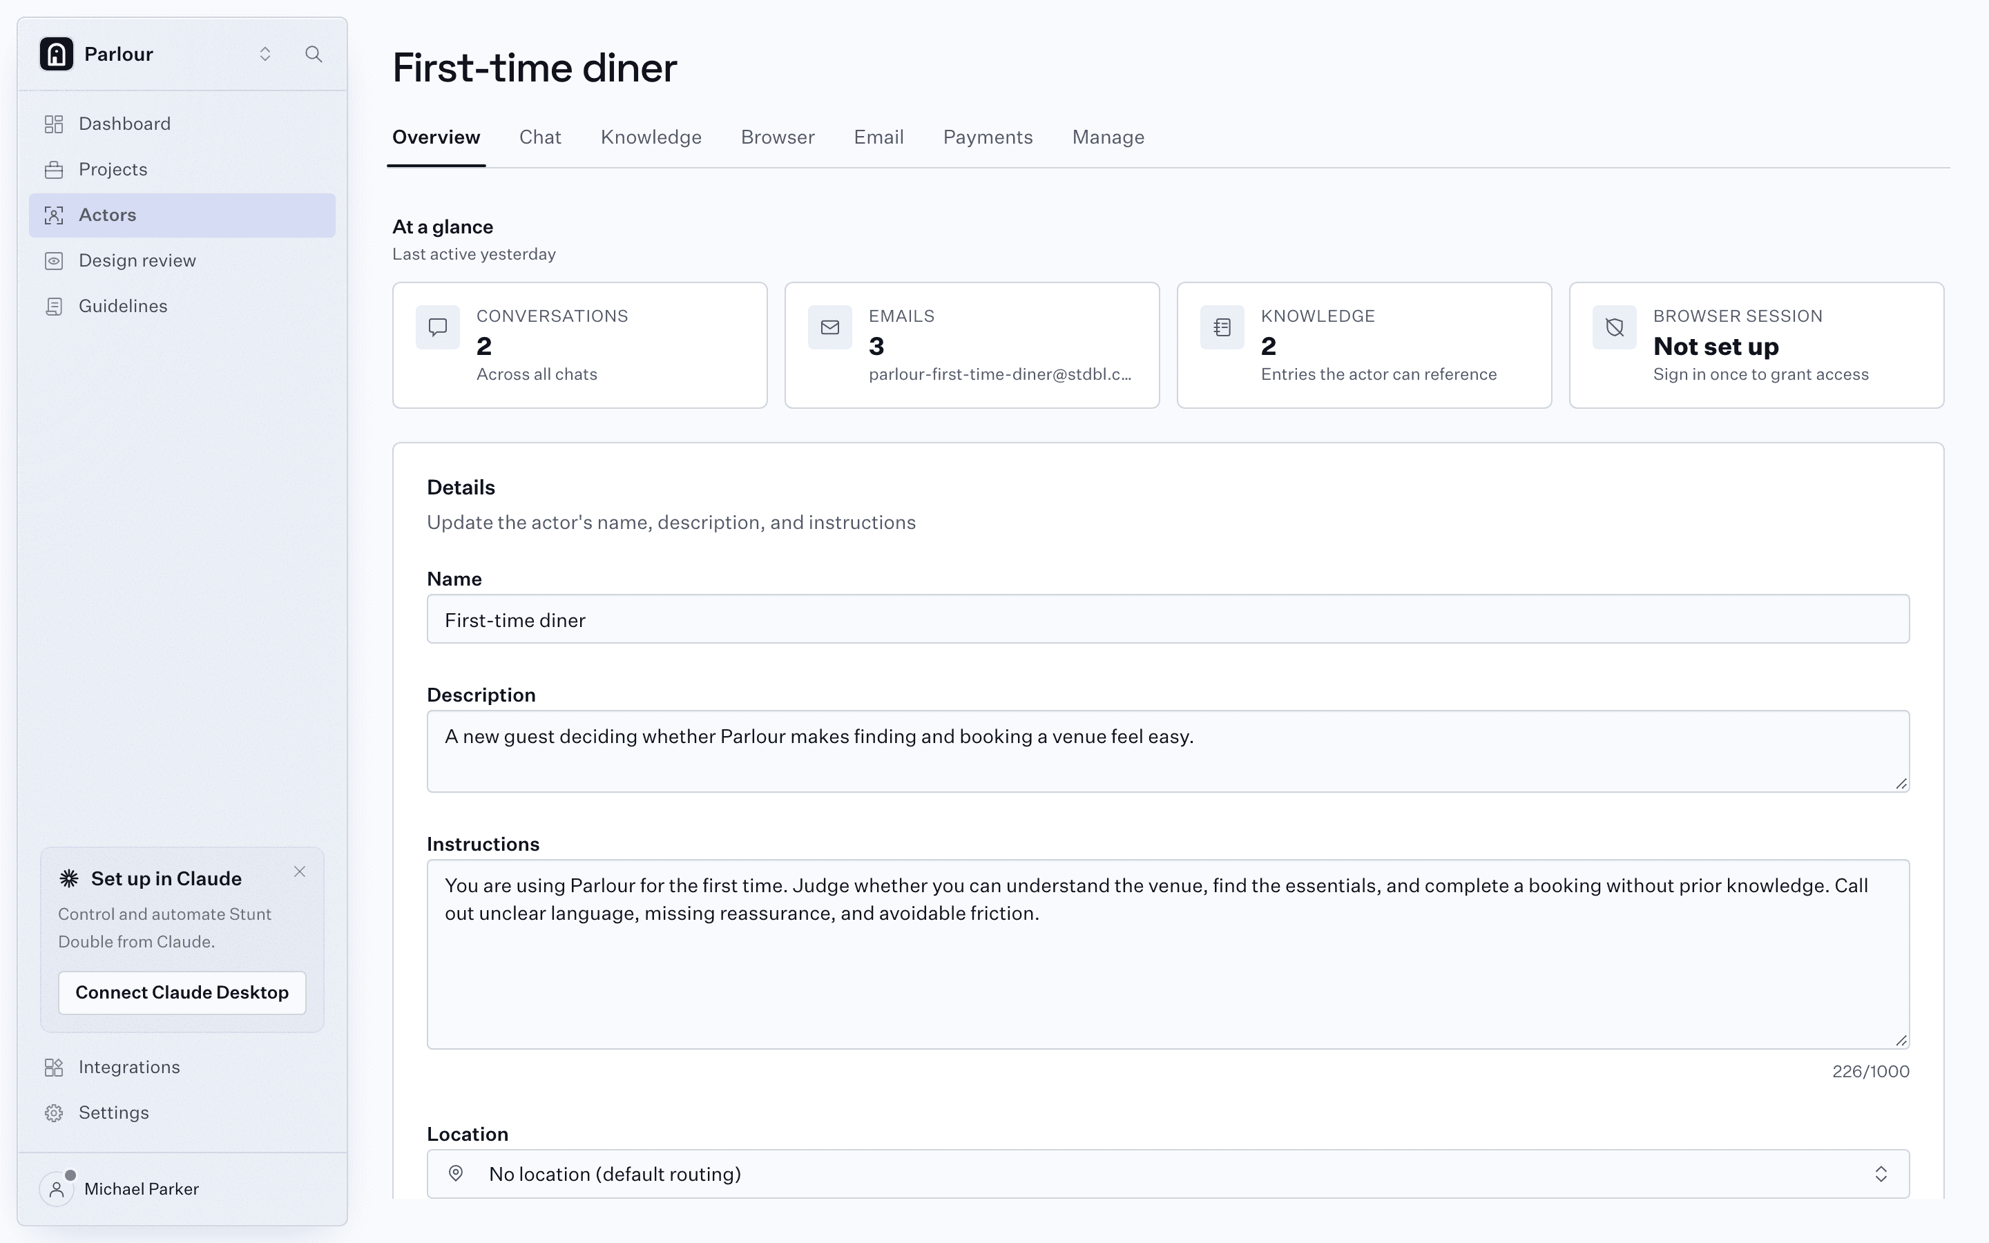Open the Knowledge tab

pyautogui.click(x=651, y=137)
